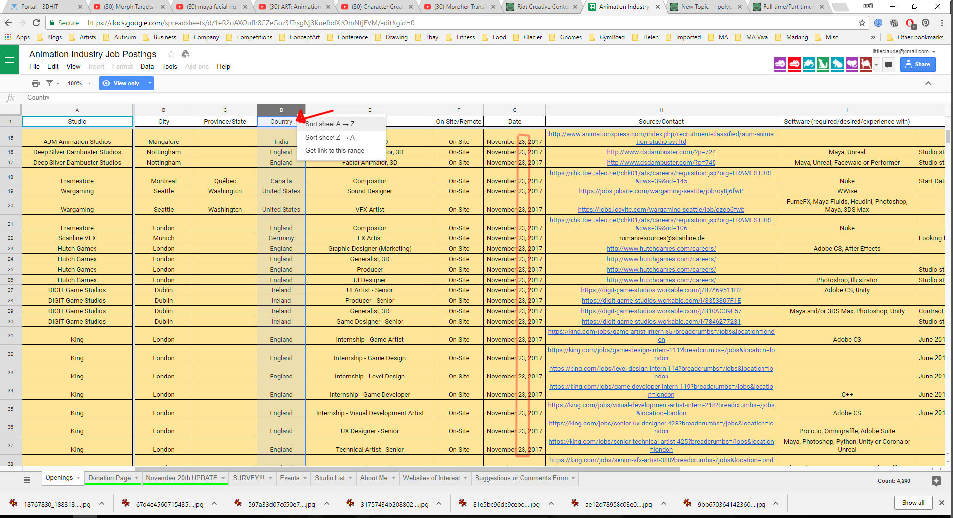953x518 pixels.
Task: Click the AUM Animation Studios cell
Action: pos(77,138)
